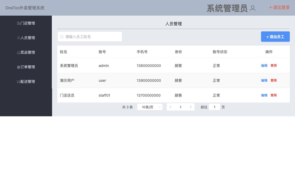This screenshot has height=193, width=295.
Task: Click the 账号状态 column header
Action: pyautogui.click(x=220, y=52)
